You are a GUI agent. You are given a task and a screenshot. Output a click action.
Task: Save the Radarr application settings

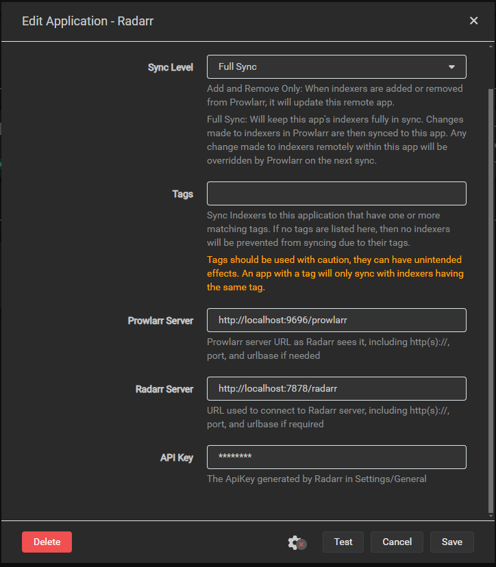(x=451, y=542)
